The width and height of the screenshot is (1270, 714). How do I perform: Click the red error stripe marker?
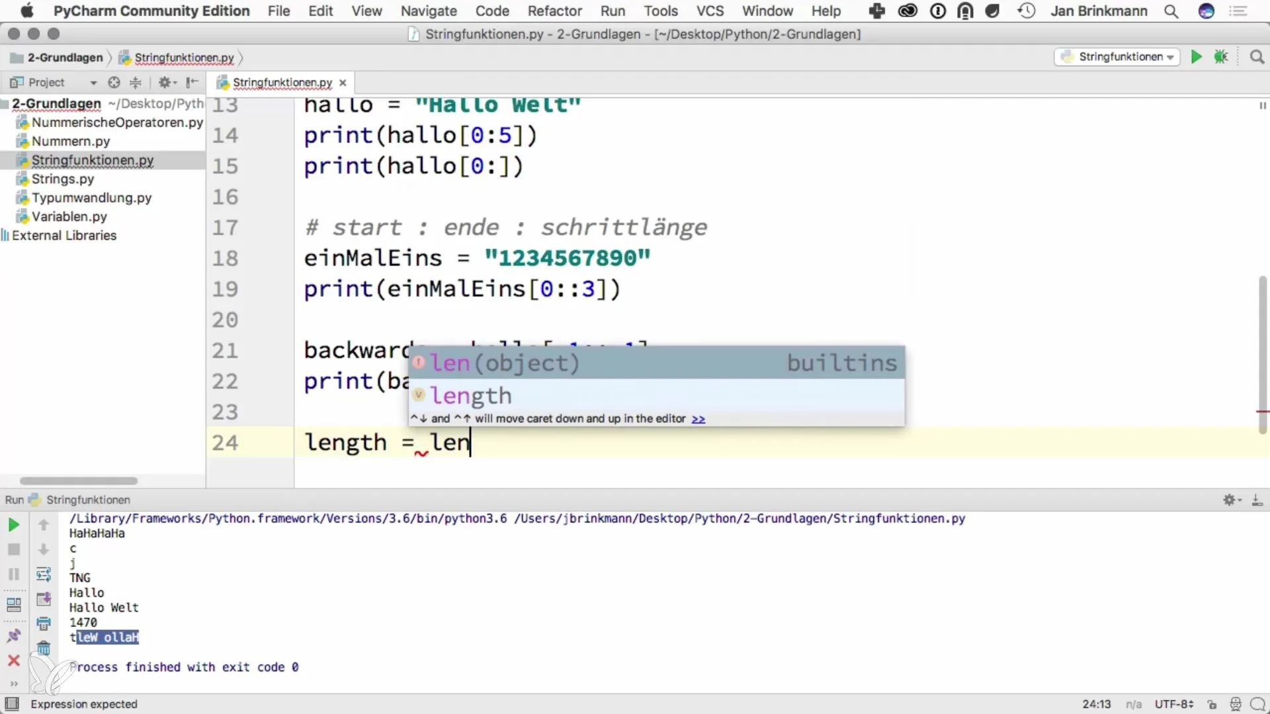click(x=1263, y=412)
